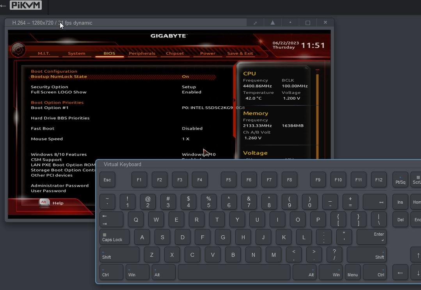Click the slash/question mark key
The width and height of the screenshot is (421, 290).
334,255
